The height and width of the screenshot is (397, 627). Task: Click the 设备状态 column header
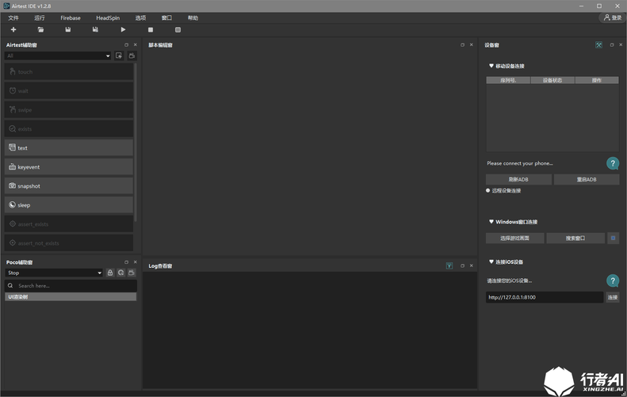point(552,80)
